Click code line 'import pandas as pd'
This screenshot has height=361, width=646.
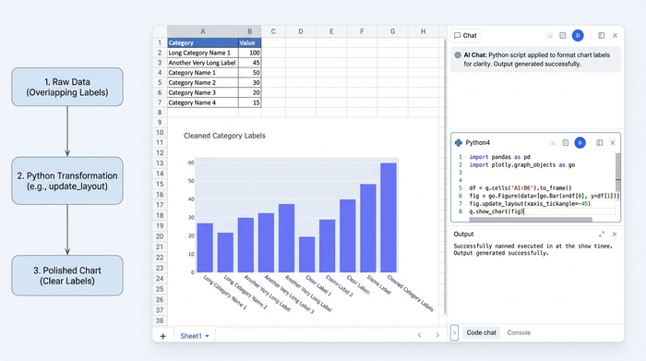tap(500, 157)
